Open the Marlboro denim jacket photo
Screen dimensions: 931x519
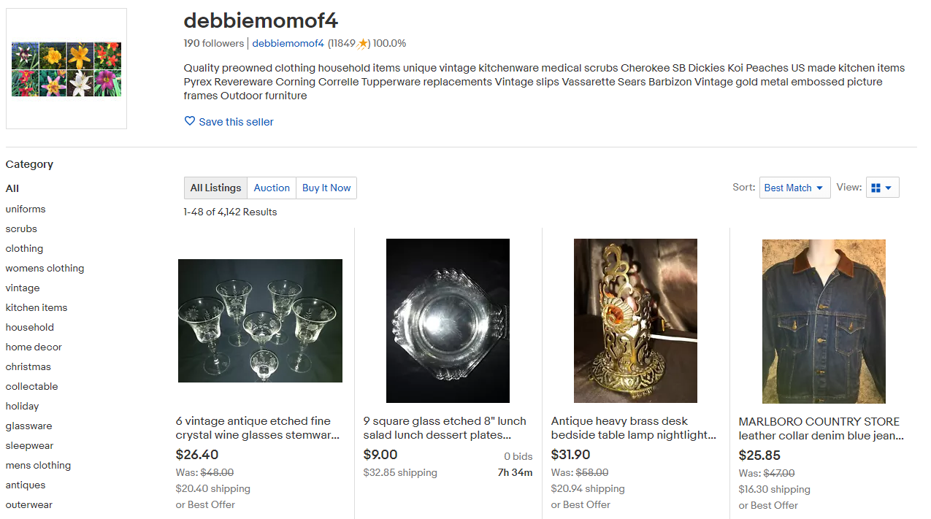[x=823, y=321]
